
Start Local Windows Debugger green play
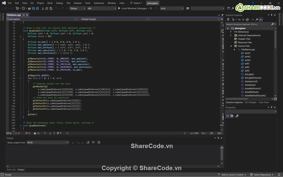point(119,8)
